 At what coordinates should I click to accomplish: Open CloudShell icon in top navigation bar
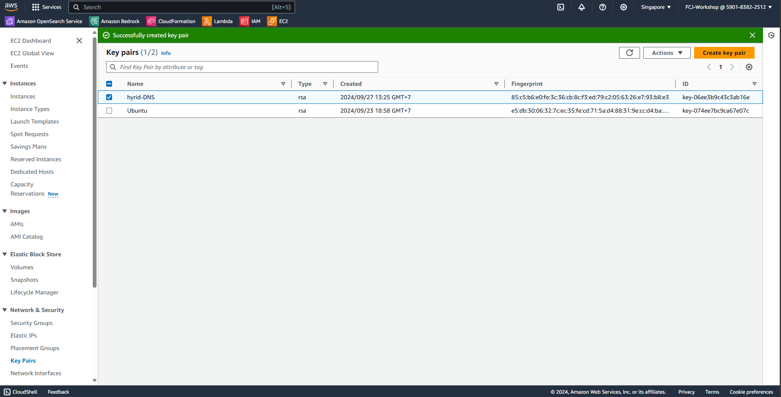tap(560, 7)
